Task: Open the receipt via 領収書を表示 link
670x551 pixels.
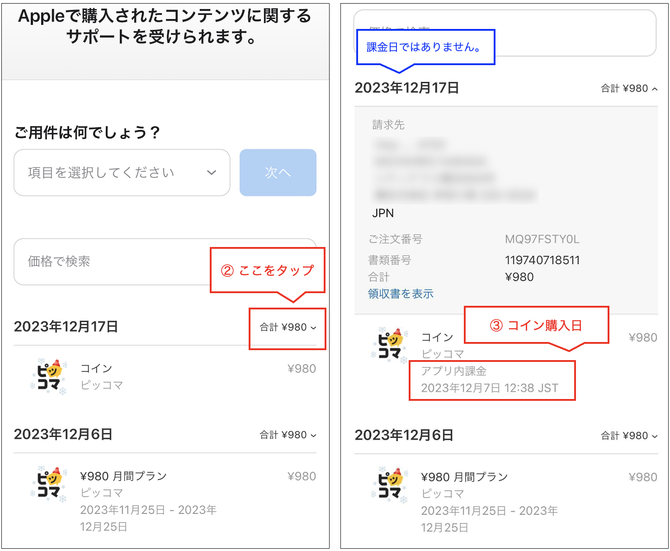Action: click(400, 294)
